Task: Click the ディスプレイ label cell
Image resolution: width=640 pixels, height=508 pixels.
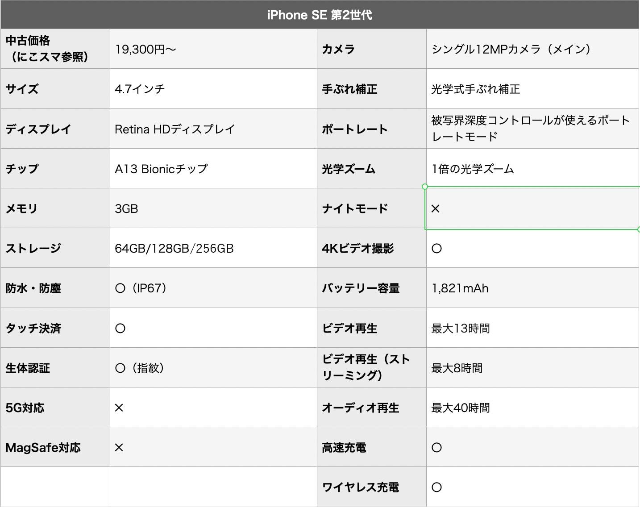Action: click(x=55, y=129)
